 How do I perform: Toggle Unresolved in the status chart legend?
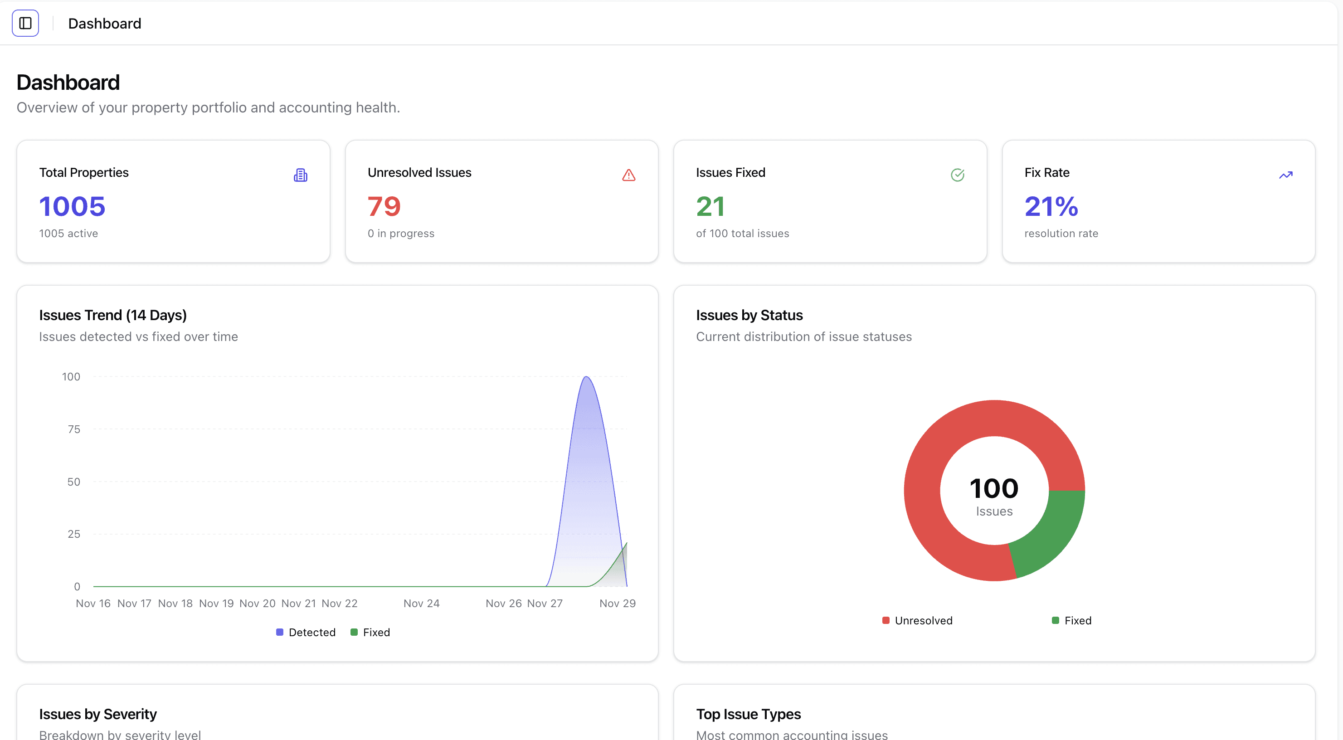point(917,620)
